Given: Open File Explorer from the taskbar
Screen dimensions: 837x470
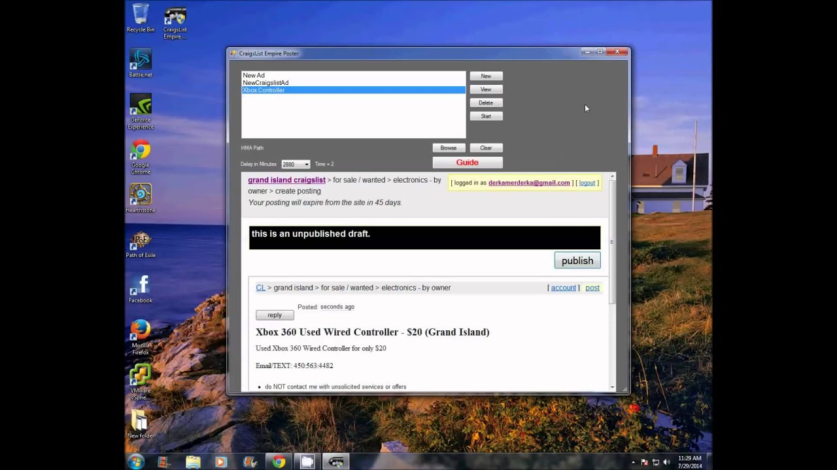Looking at the screenshot, I should (x=193, y=462).
